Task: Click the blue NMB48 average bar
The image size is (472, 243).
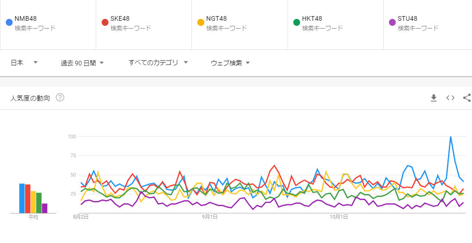Action: (x=22, y=198)
